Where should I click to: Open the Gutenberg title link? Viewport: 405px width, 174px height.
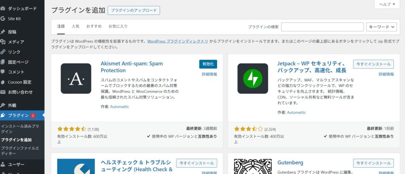[x=290, y=163]
